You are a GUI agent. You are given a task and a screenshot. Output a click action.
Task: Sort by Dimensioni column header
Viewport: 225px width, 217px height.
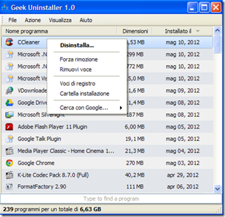click(x=135, y=31)
